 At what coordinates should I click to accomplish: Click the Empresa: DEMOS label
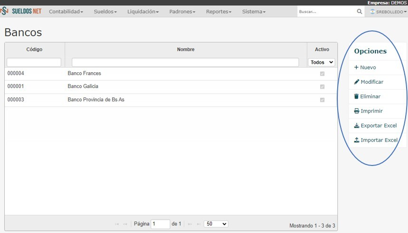click(387, 2)
